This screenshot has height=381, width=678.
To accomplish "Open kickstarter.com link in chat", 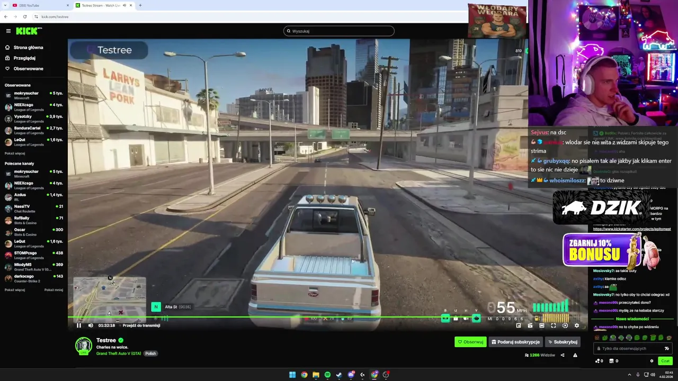I will (632, 229).
